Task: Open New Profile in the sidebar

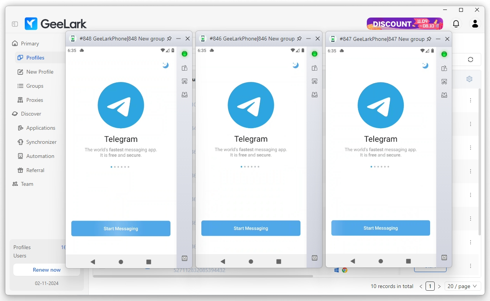Action: [x=40, y=72]
